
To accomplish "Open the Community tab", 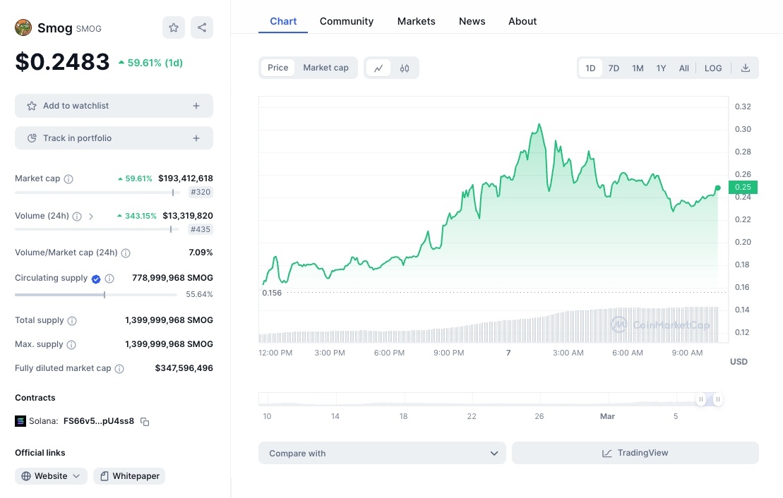I will pyautogui.click(x=347, y=21).
